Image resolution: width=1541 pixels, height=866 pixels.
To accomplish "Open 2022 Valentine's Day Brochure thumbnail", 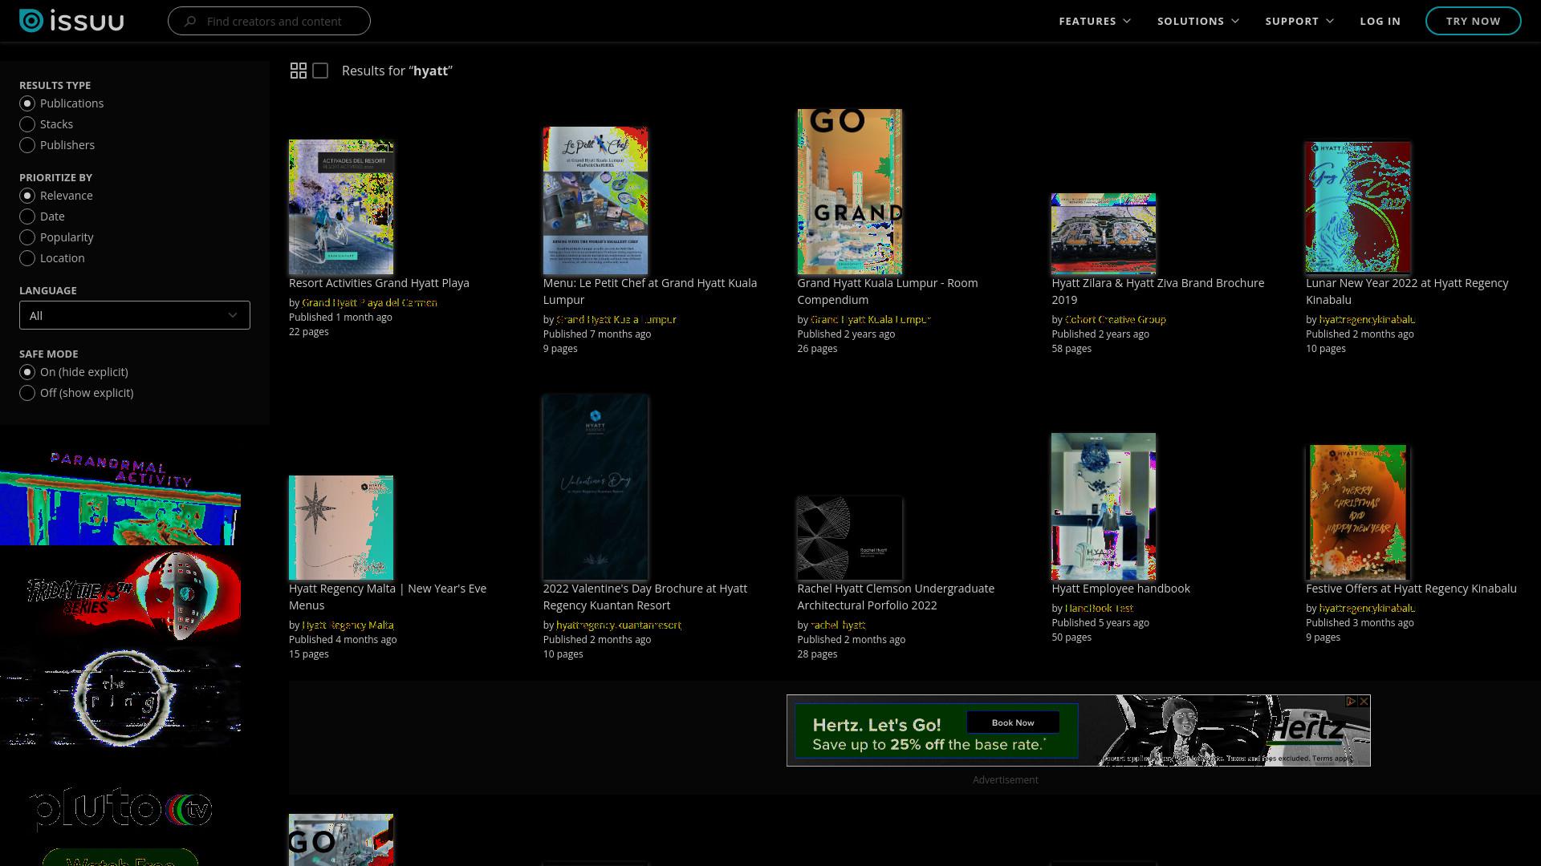I will click(596, 487).
